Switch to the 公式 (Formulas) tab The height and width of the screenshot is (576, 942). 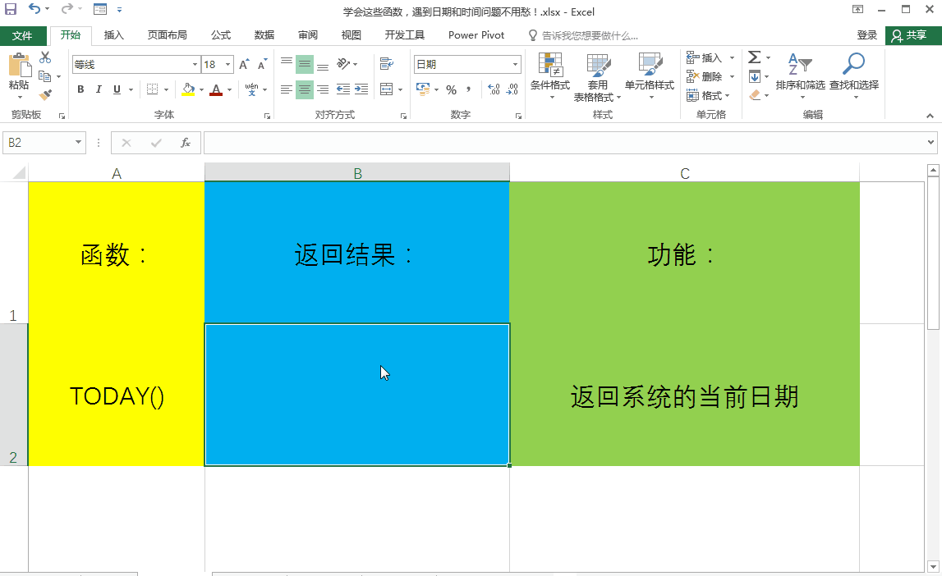(x=220, y=35)
